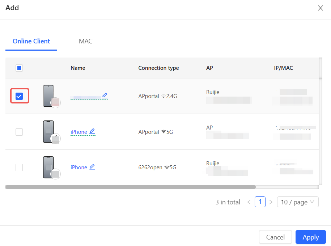
Task: Open the 10 / page size dropdown
Action: click(x=297, y=202)
